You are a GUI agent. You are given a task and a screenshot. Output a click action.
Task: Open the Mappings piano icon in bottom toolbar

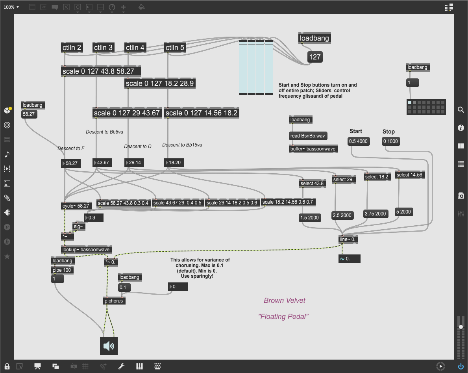(x=139, y=366)
